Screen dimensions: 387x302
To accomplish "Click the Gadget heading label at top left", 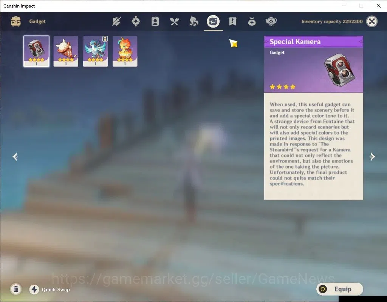I will tap(37, 22).
